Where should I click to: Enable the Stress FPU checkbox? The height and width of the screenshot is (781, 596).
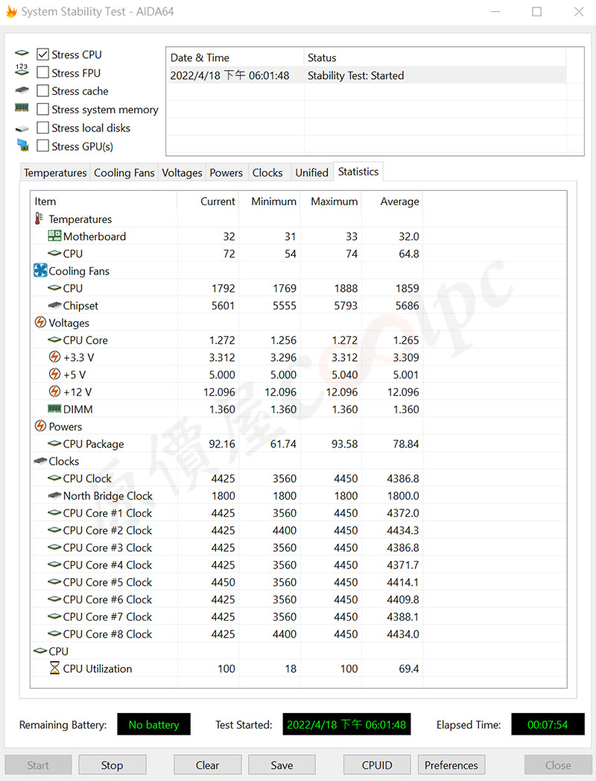pyautogui.click(x=42, y=72)
